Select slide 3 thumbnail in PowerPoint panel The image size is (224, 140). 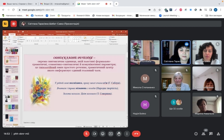[12, 69]
